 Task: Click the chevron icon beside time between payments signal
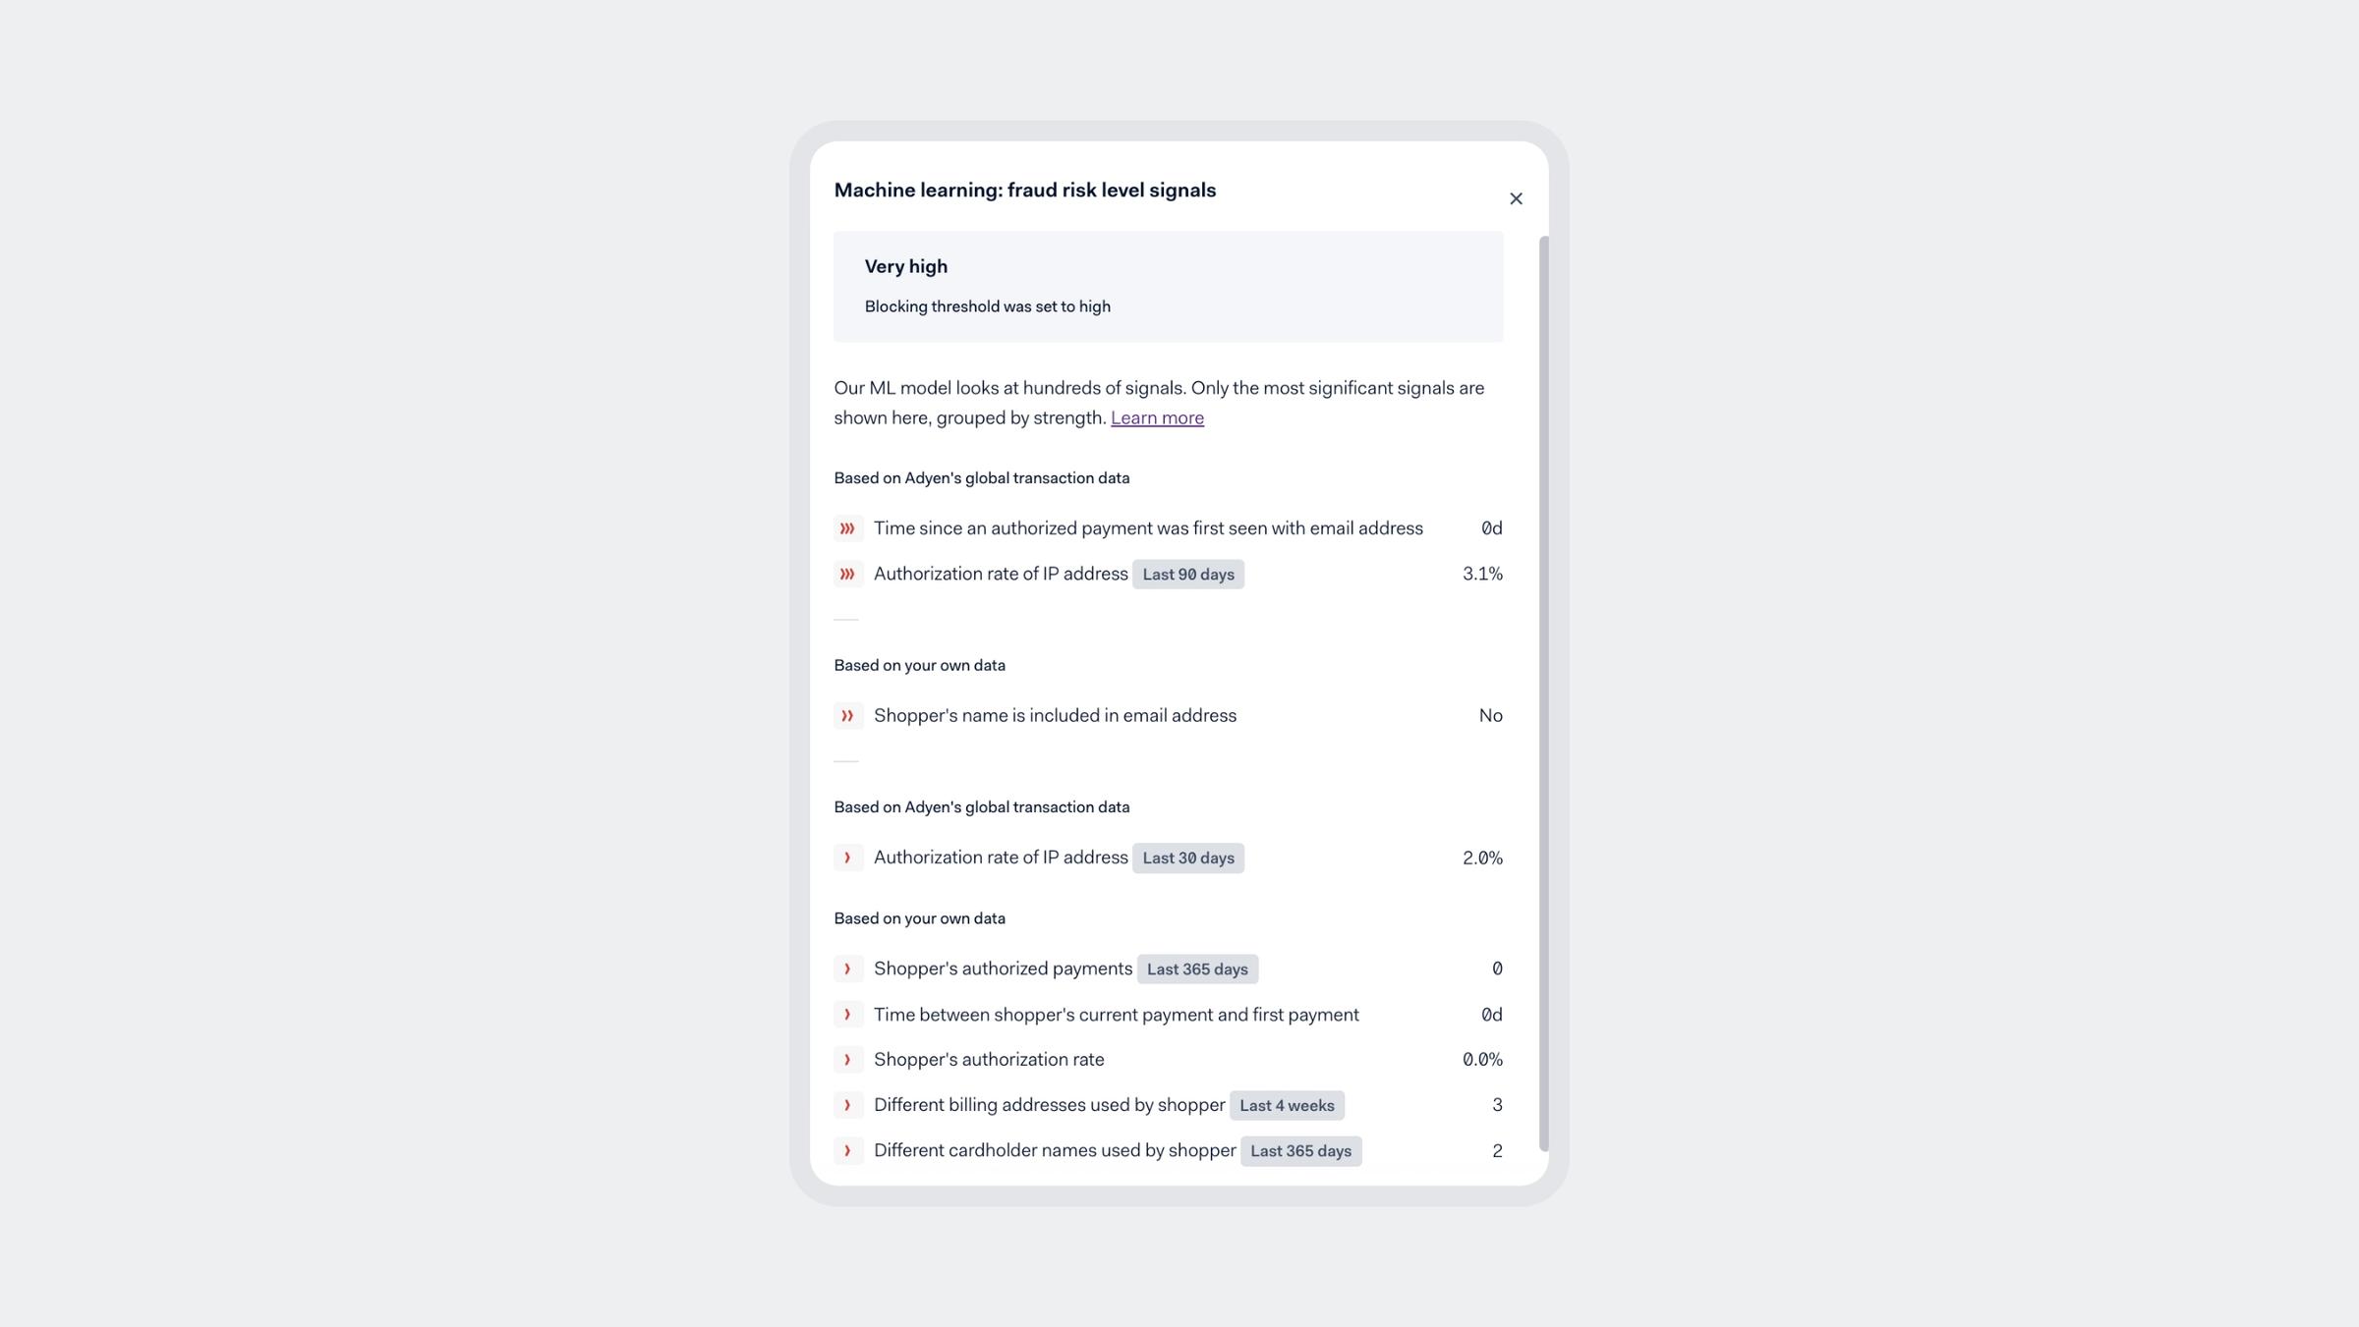[x=848, y=1014]
